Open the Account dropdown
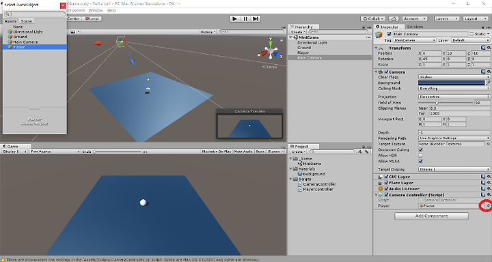The width and height of the screenshot is (492, 262). click(415, 18)
